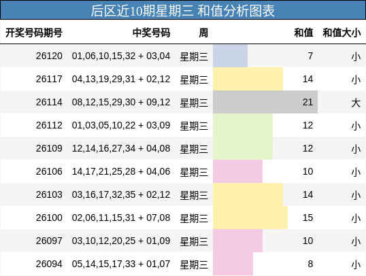Click the 和值大小 column header

[x=342, y=33]
